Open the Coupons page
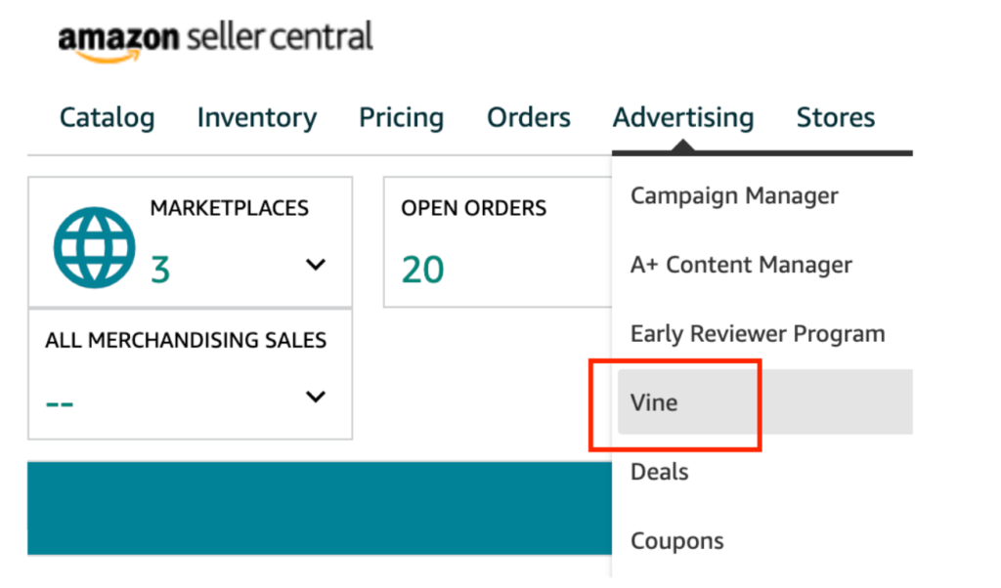The image size is (1001, 588). (x=676, y=540)
